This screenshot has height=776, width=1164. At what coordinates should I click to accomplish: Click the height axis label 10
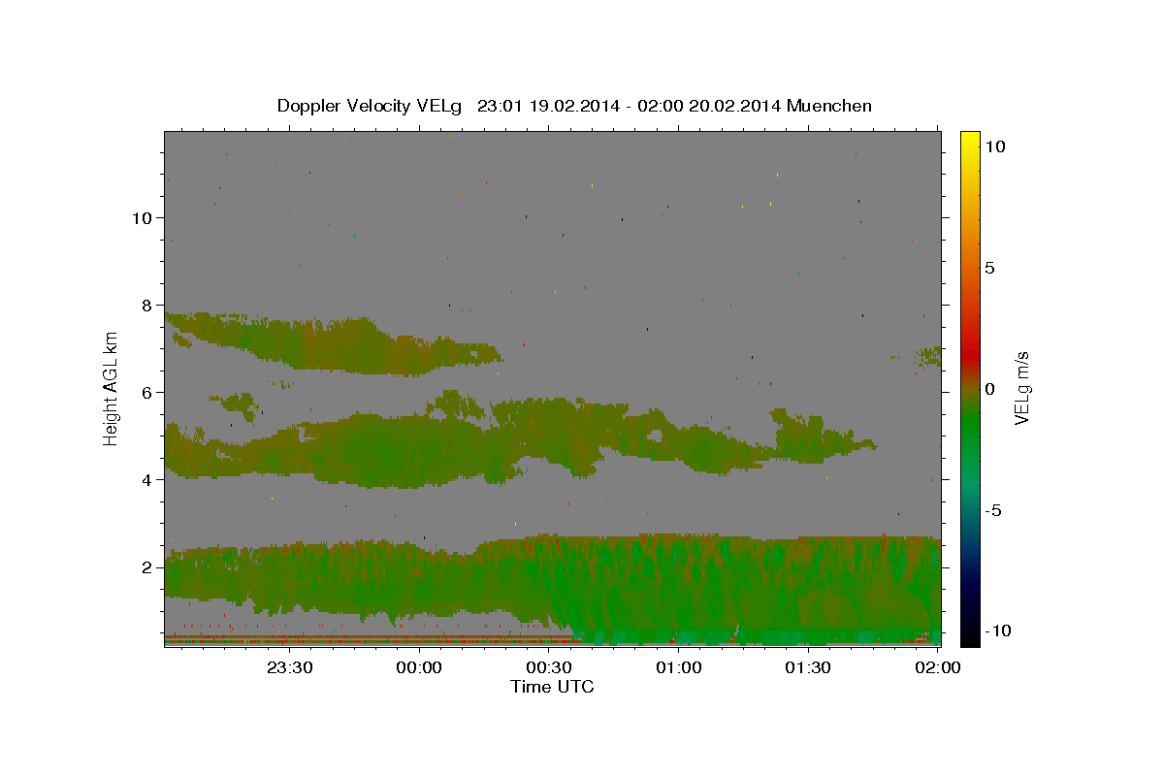point(141,217)
